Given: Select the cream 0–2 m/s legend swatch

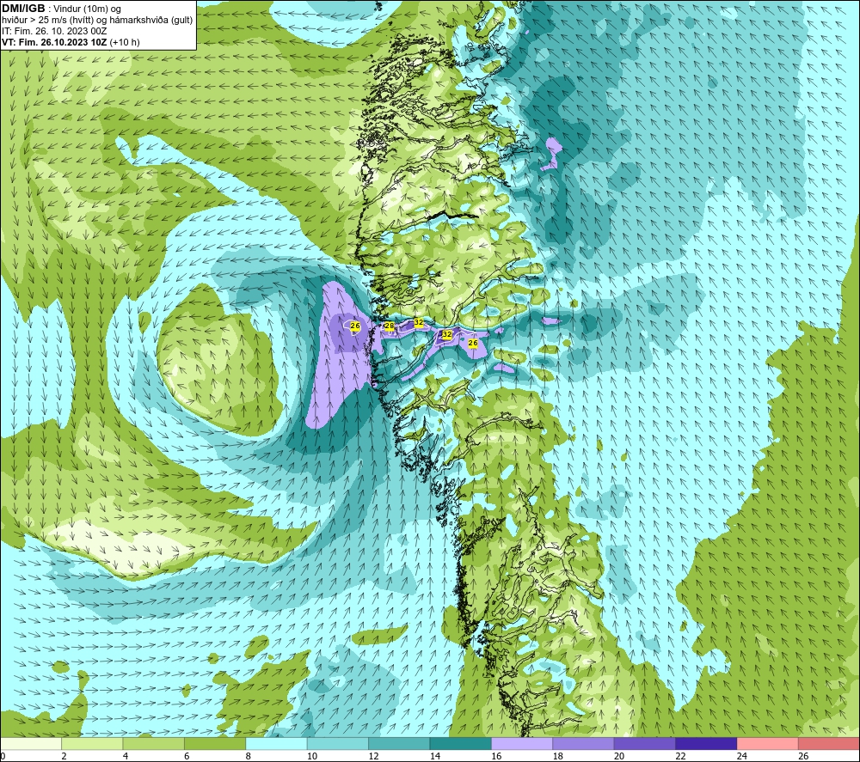Looking at the screenshot, I should click(31, 744).
